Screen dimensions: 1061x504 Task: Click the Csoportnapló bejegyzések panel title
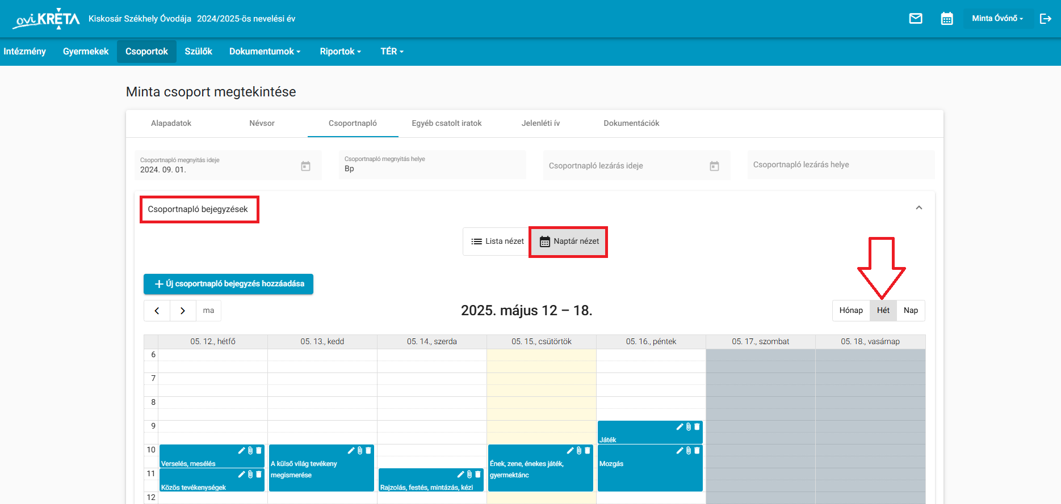click(198, 210)
